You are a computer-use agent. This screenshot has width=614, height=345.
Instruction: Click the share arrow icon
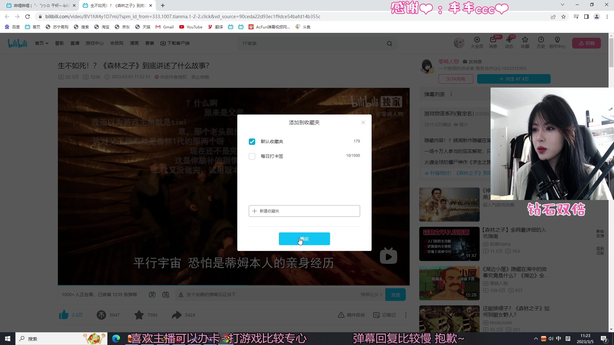pos(177,315)
